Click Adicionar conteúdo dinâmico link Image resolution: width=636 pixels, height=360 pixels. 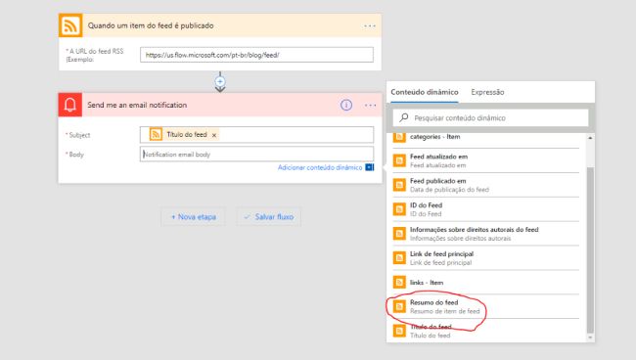point(320,167)
